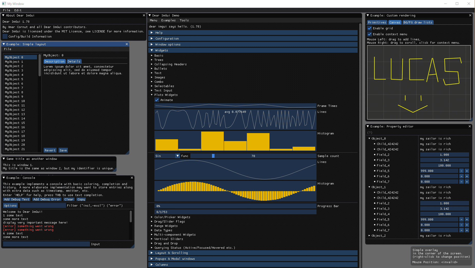This screenshot has height=268, width=475.
Task: Click the console Input text field
Action: [x=46, y=244]
